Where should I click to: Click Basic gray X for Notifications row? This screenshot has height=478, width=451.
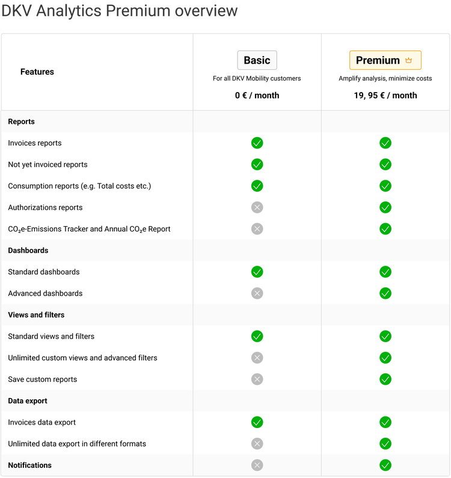click(257, 465)
